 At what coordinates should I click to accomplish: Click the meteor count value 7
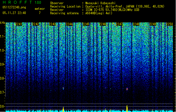40,13
